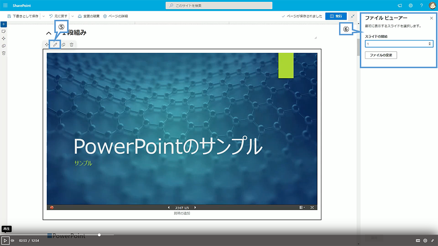Click the page vertical scrollbar thumb

point(358,47)
